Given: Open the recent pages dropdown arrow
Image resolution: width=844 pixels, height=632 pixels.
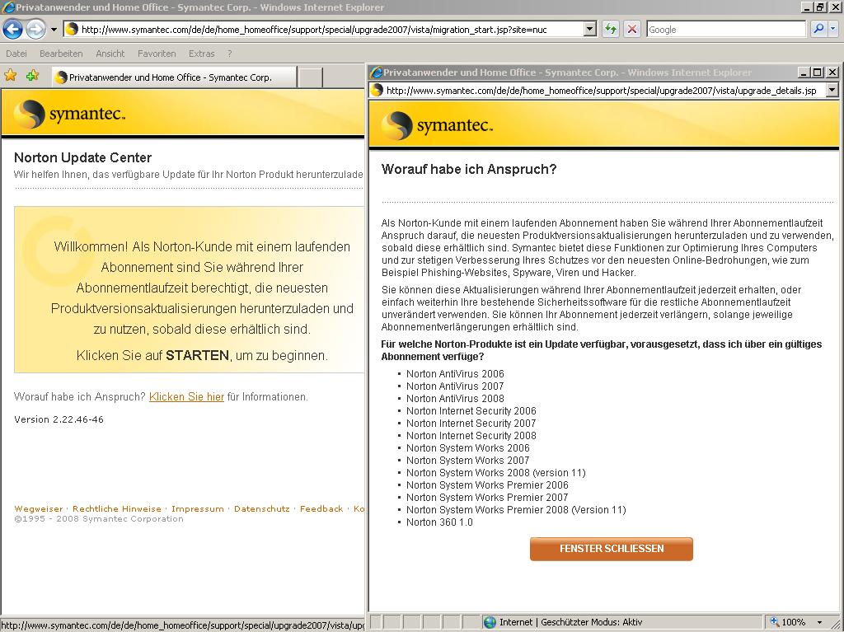Looking at the screenshot, I should point(54,30).
